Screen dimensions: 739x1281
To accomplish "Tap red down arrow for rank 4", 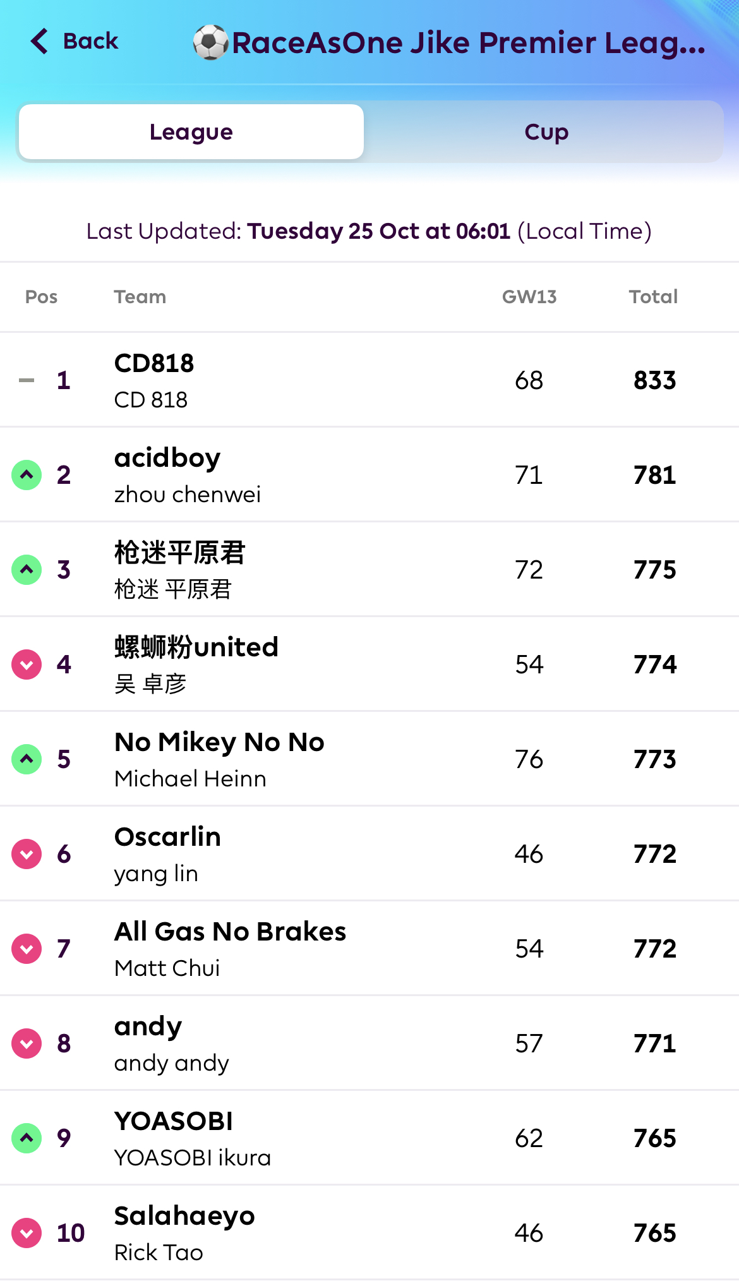I will tap(27, 665).
